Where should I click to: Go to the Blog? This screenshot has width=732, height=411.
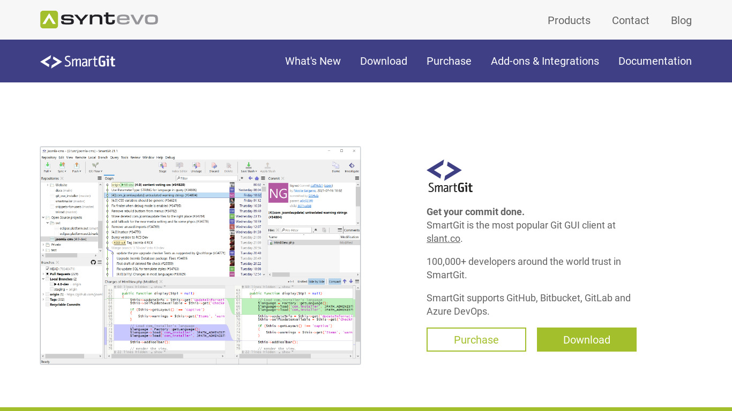click(x=681, y=20)
